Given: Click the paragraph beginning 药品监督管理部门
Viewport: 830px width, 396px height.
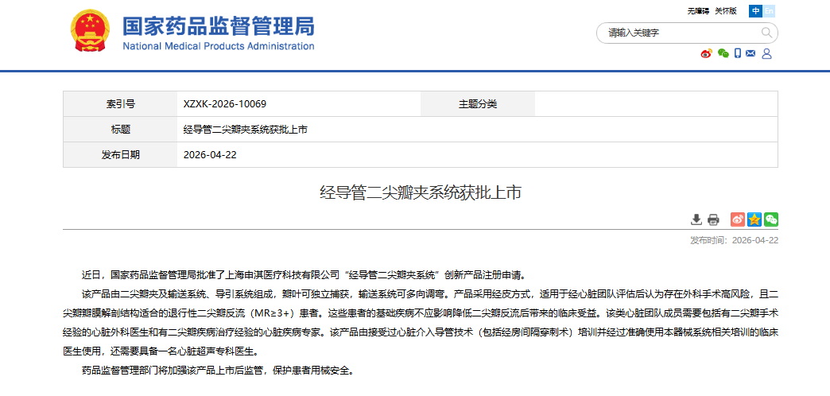Looking at the screenshot, I should 218,370.
